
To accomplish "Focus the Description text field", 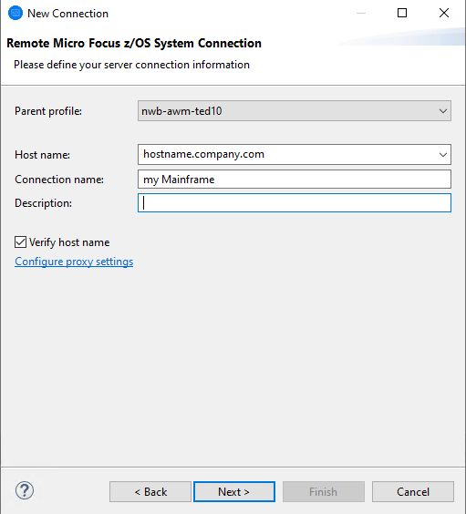I will [295, 203].
